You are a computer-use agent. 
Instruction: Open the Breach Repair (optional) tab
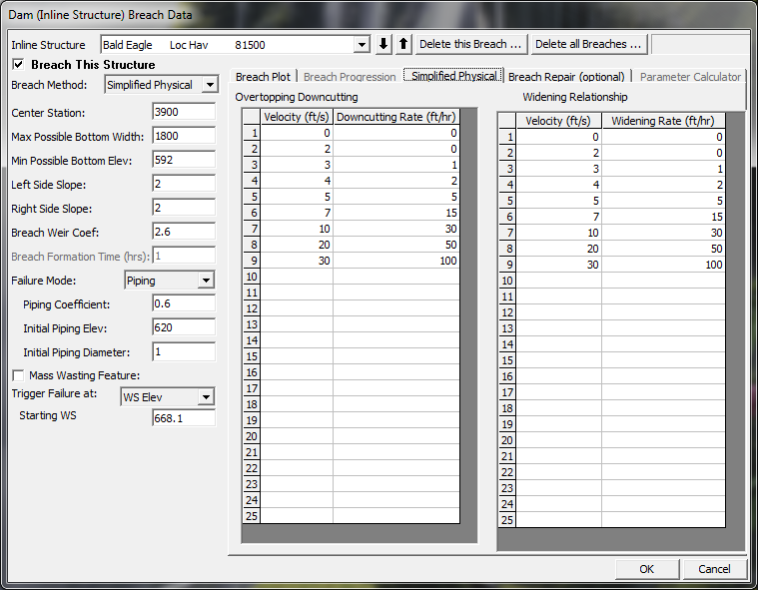tap(566, 77)
